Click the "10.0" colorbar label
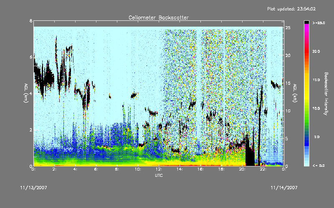The width and height of the screenshot is (334, 208). point(316,109)
